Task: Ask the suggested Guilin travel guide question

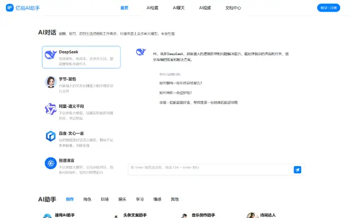Action: pos(199,102)
